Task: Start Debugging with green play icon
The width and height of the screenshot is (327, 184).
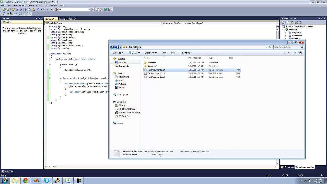Action: pos(51,9)
